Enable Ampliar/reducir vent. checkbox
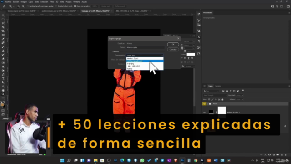 pyautogui.click(x=56, y=6)
